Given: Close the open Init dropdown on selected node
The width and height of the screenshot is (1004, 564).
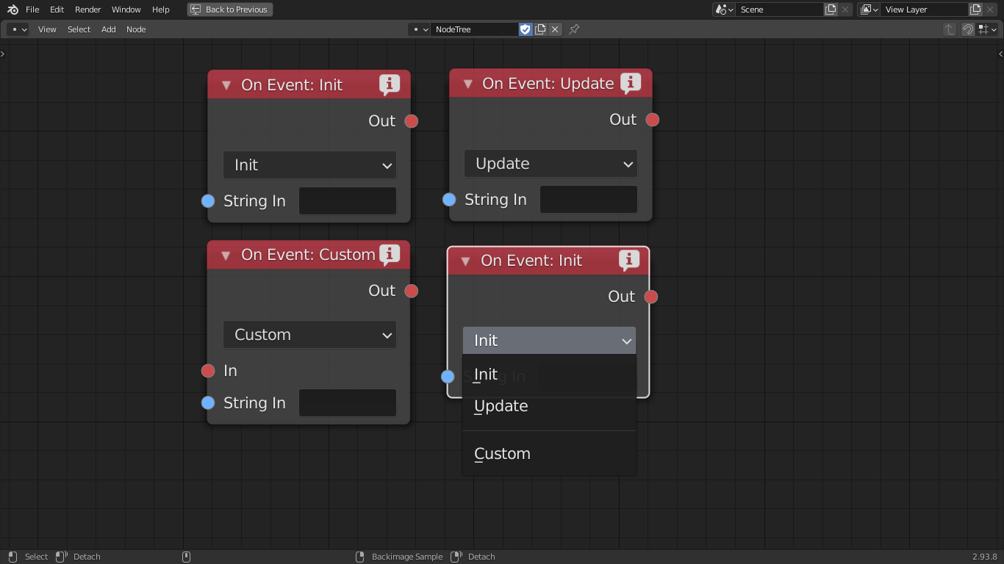Looking at the screenshot, I should [549, 340].
